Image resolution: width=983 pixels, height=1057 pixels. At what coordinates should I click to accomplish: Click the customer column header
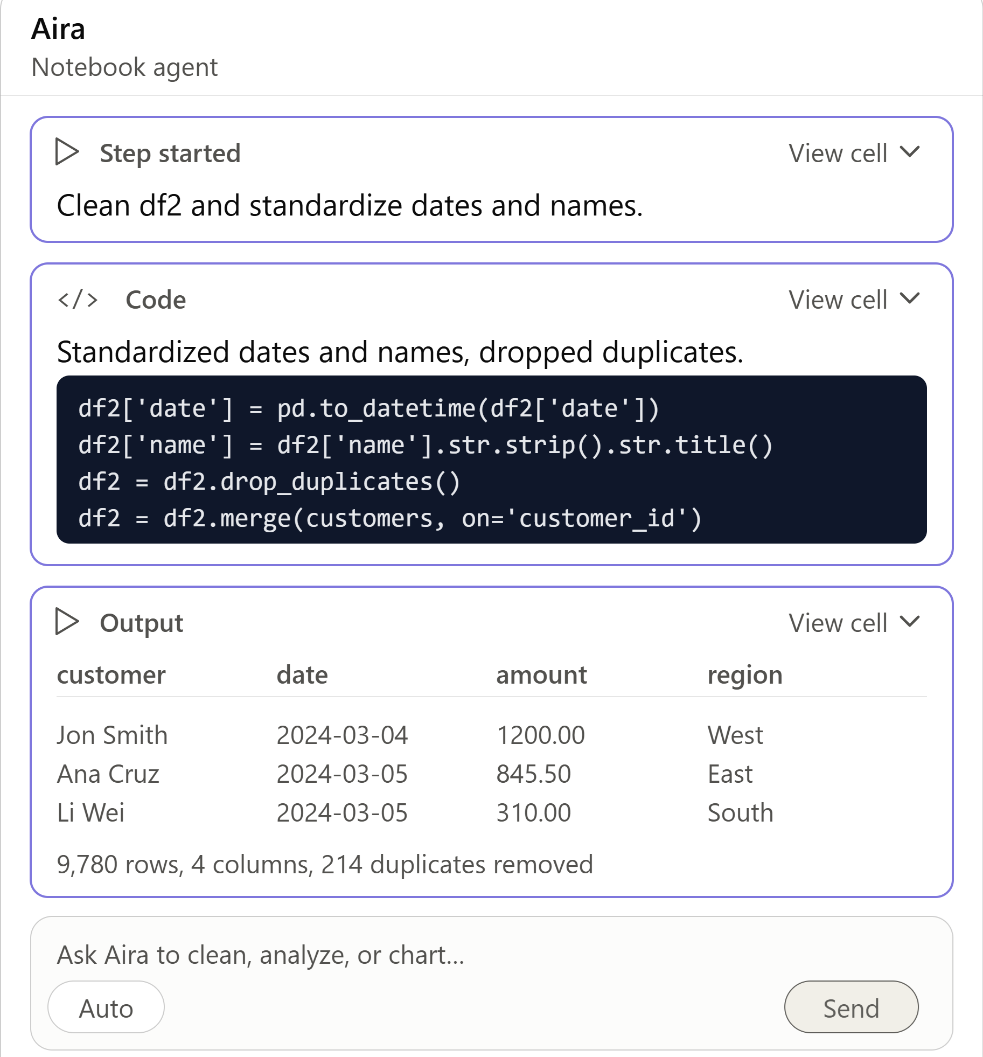coord(111,675)
